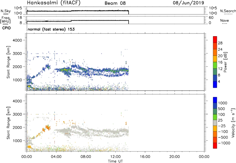Select the "Freq. [MHz]" axis label

[x=5, y=20]
